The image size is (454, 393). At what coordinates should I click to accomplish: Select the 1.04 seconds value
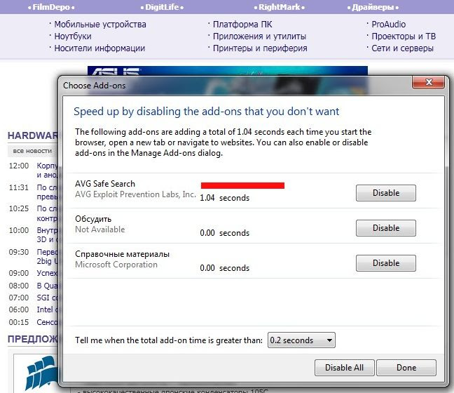coord(224,198)
